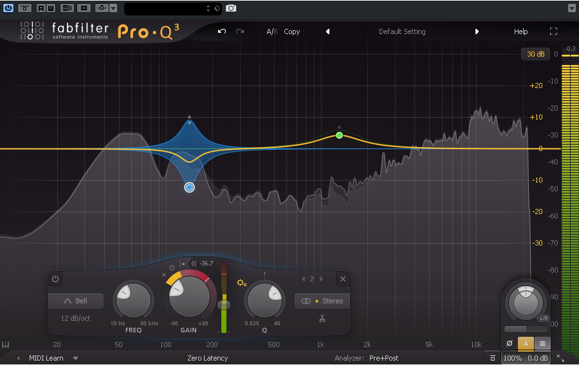Click the side-chain routing icon
Screen dimensions: 579x367
point(102,8)
